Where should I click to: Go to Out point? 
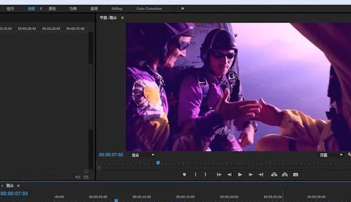coord(261,175)
